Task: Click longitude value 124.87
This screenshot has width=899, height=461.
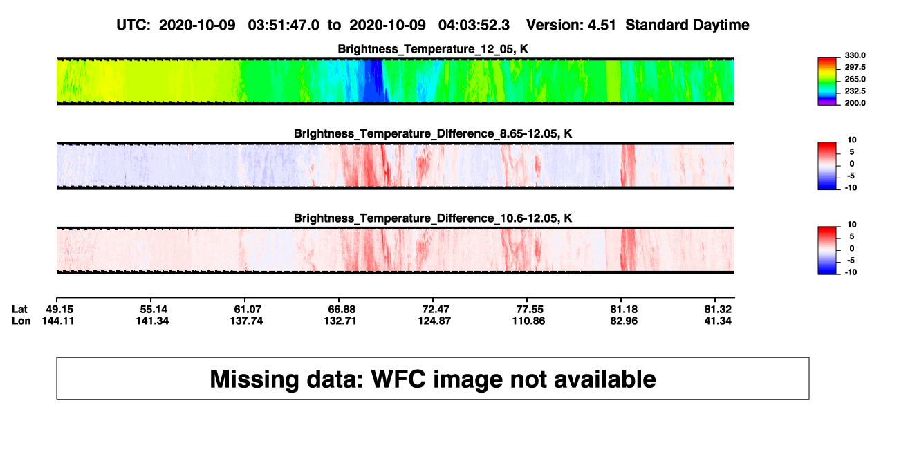Action: click(x=436, y=321)
